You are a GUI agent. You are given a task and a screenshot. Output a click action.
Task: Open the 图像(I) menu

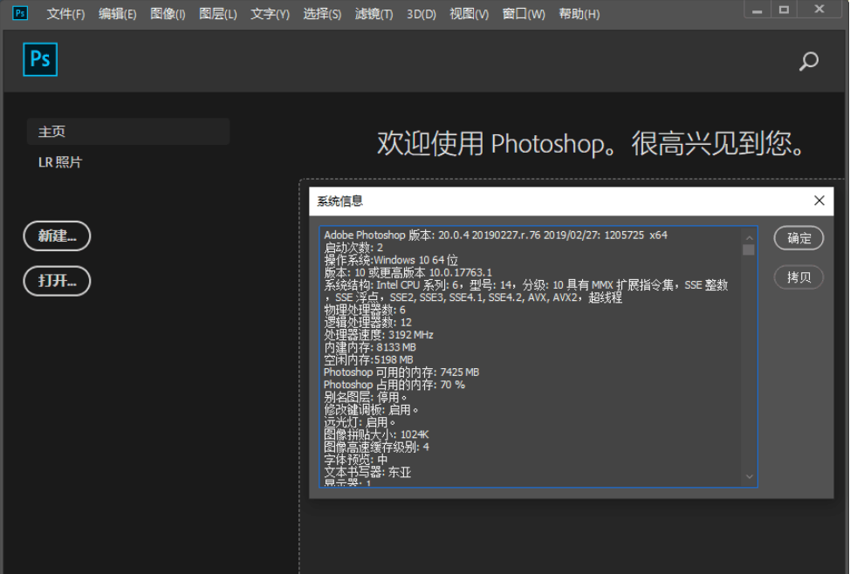click(168, 14)
